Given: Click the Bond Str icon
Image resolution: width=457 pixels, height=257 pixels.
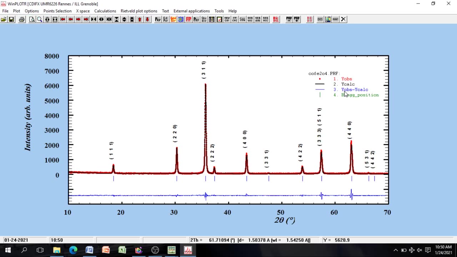Looking at the screenshot, I should (x=174, y=19).
